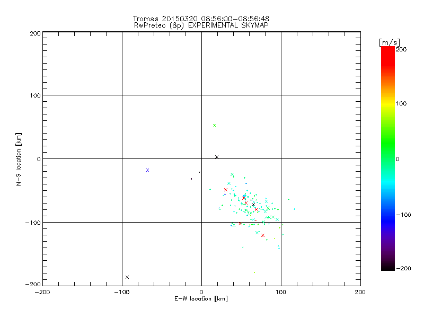Image resolution: width=424 pixels, height=318 pixels.
Task: Select the black X marker near the zero line
Action: [217, 157]
